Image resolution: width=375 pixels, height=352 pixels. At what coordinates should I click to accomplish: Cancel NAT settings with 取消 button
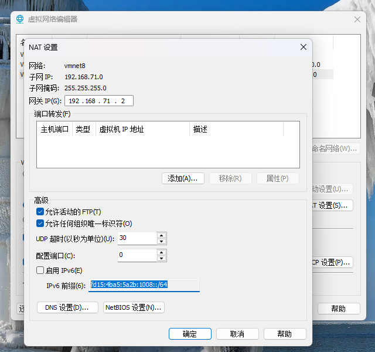coord(237,334)
